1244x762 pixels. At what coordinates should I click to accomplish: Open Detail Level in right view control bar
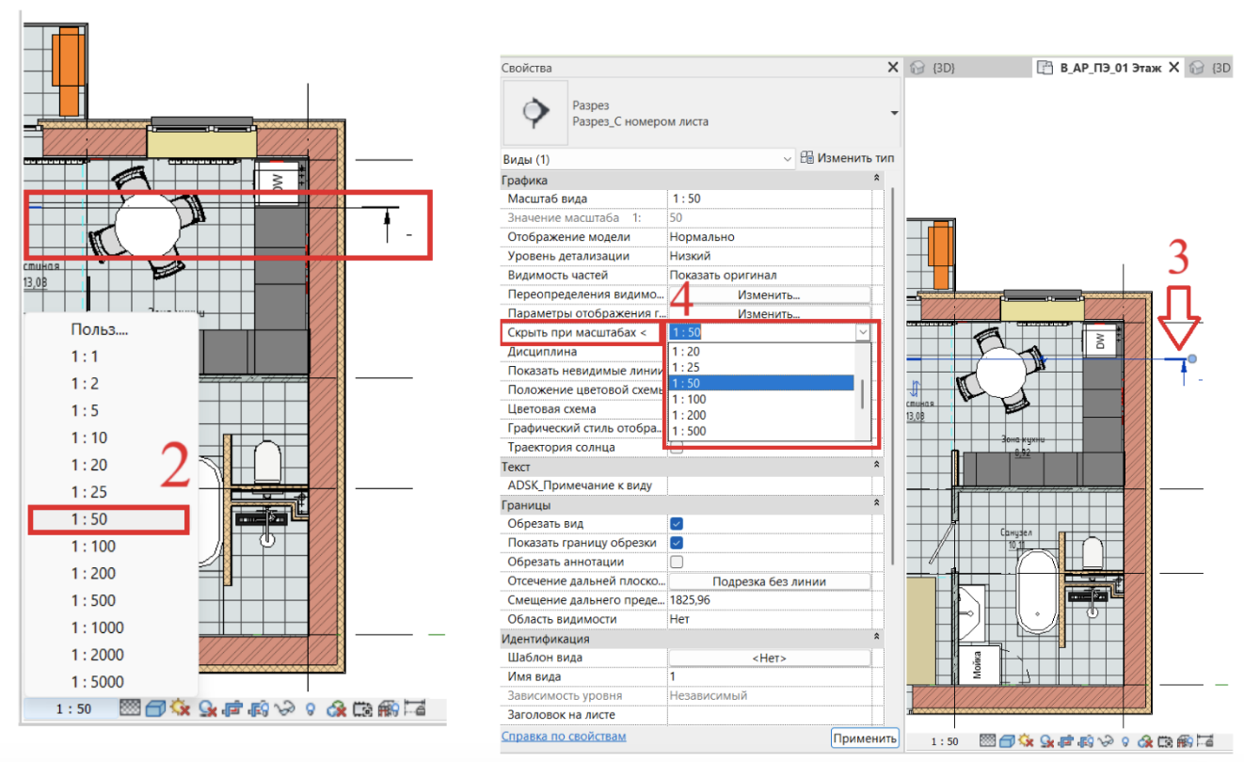click(987, 741)
